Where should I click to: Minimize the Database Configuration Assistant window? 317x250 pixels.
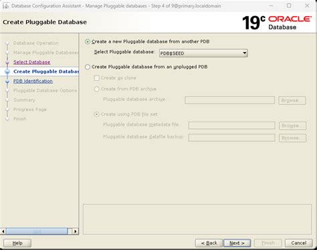click(271, 5)
